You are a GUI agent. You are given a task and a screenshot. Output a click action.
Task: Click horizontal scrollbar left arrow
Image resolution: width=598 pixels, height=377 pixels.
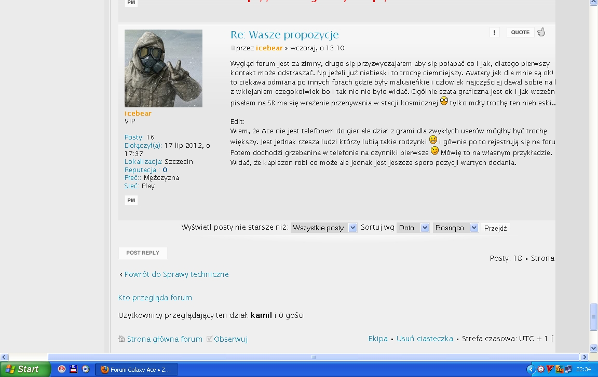click(4, 357)
